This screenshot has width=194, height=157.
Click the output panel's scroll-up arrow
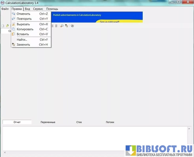click(x=190, y=128)
